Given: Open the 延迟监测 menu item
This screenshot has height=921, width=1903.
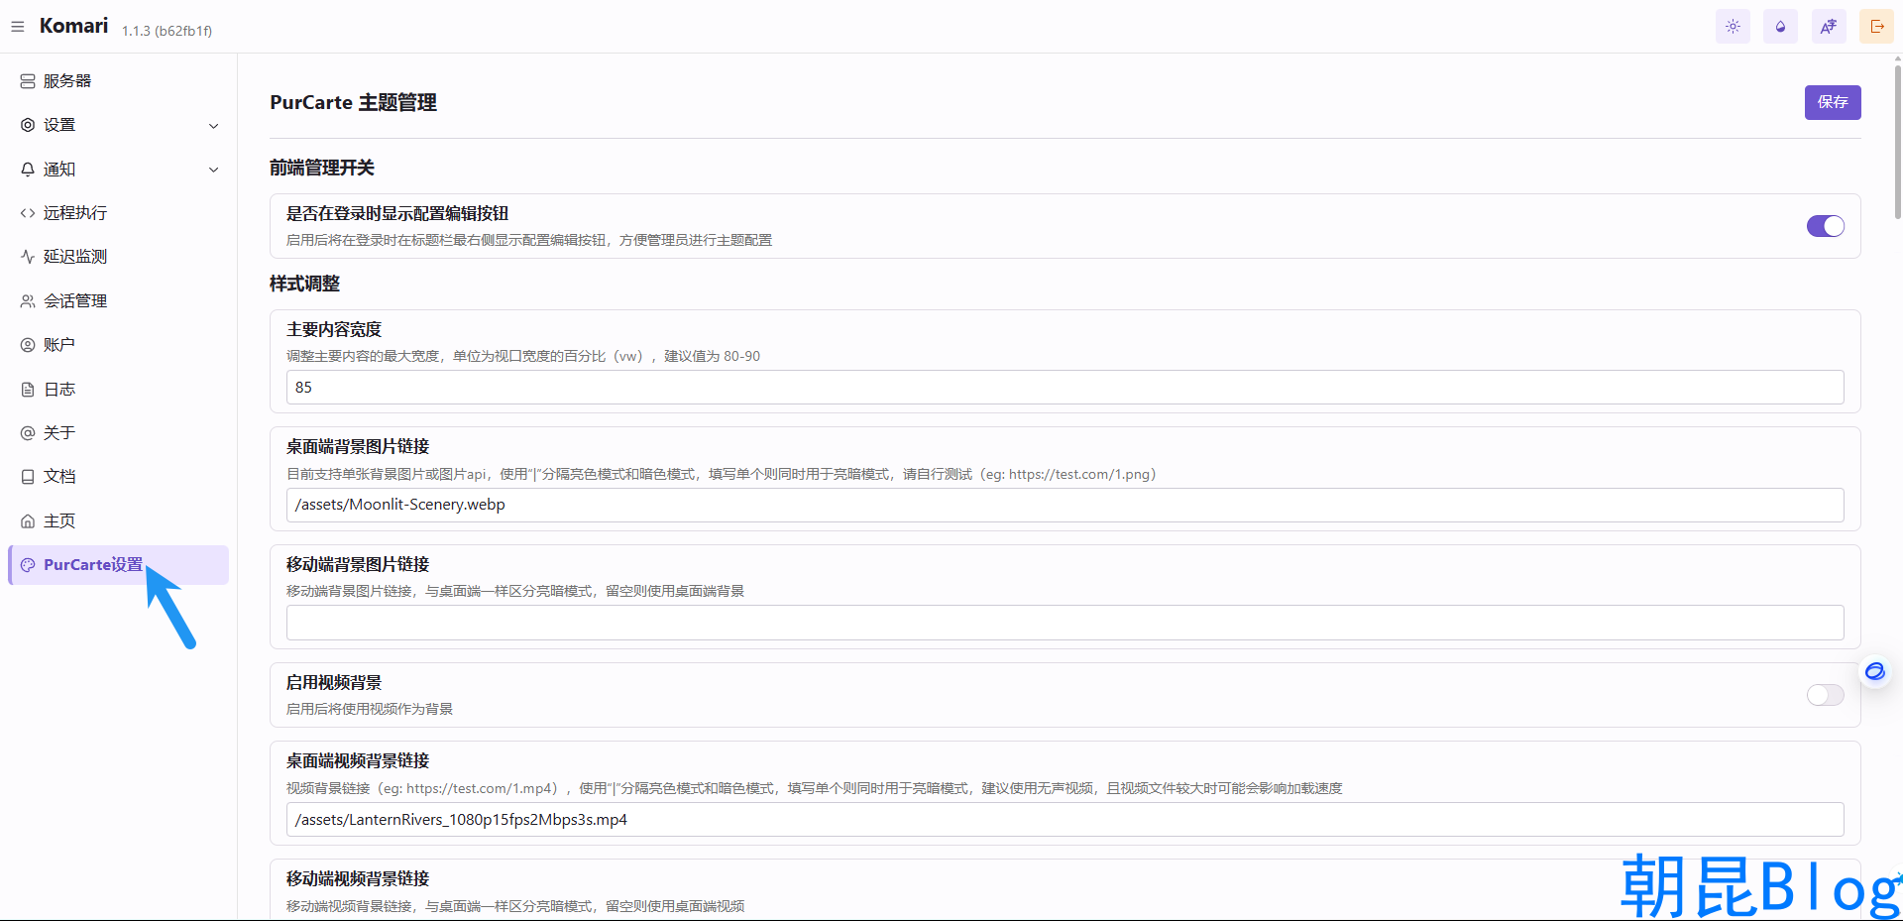Looking at the screenshot, I should [x=119, y=257].
